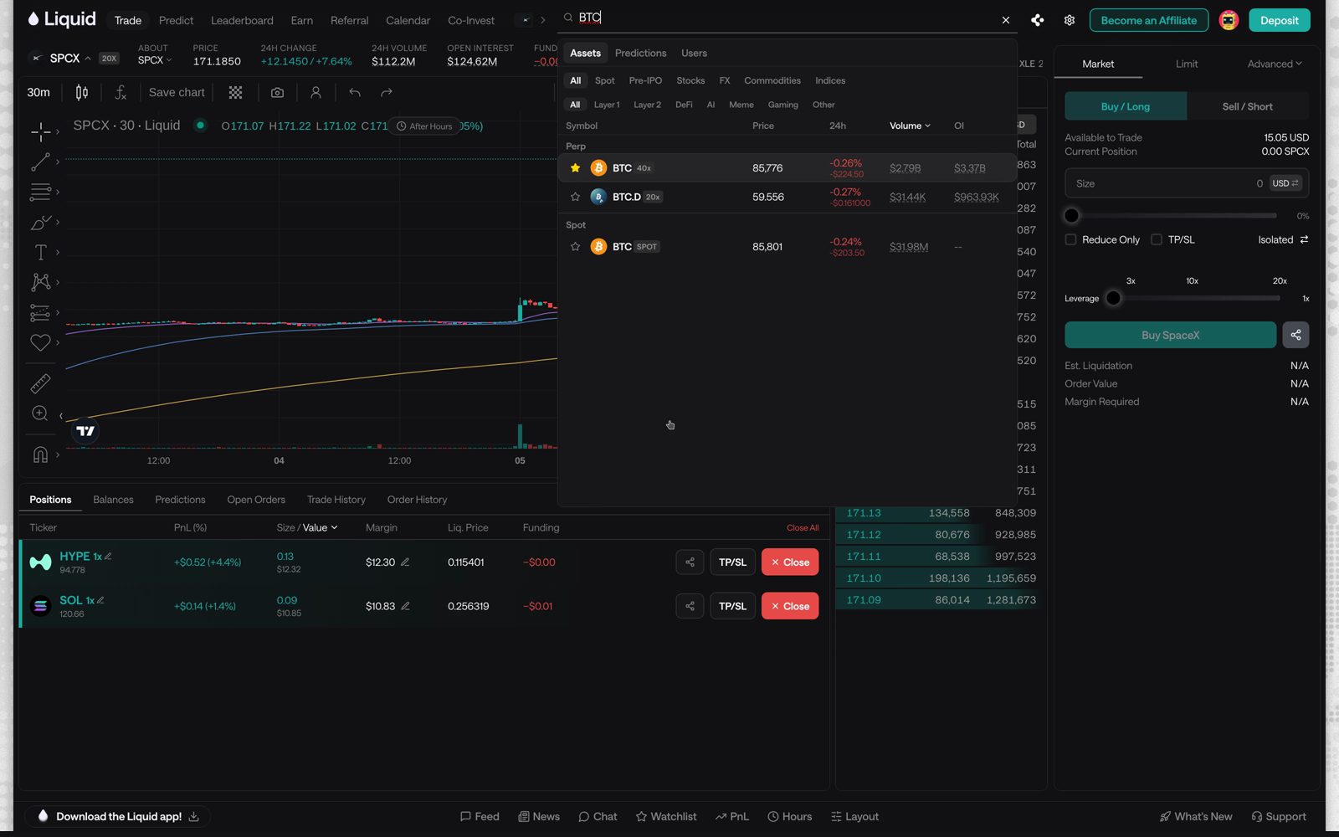Close the HYPE position
The width and height of the screenshot is (1339, 837).
(790, 562)
